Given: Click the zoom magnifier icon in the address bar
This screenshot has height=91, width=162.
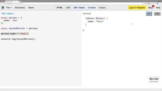Looking at the screenshot, I should click(x=143, y=4).
